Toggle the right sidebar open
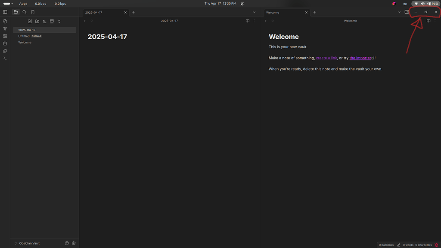Screen dimensions: 441x248 [407, 12]
